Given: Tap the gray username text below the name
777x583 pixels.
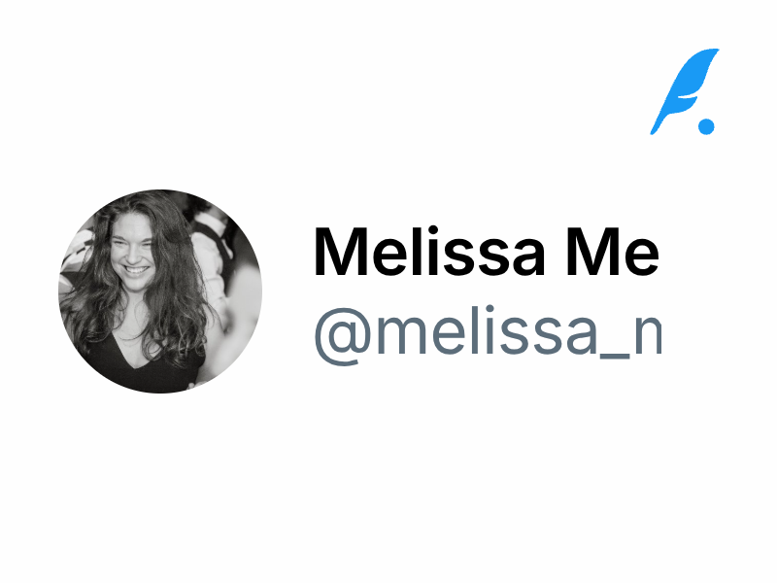Looking at the screenshot, I should point(486,333).
